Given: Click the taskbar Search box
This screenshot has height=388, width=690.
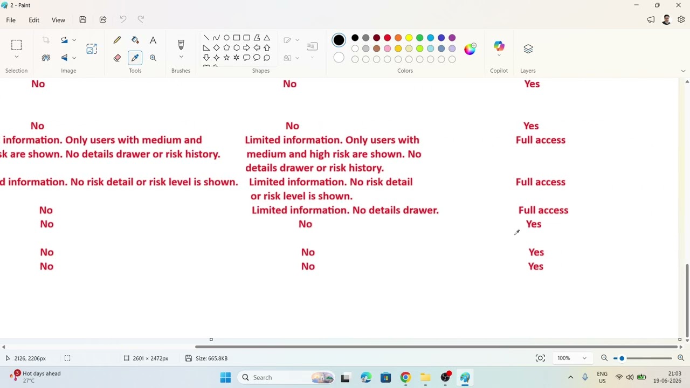Looking at the screenshot, I should click(286, 378).
